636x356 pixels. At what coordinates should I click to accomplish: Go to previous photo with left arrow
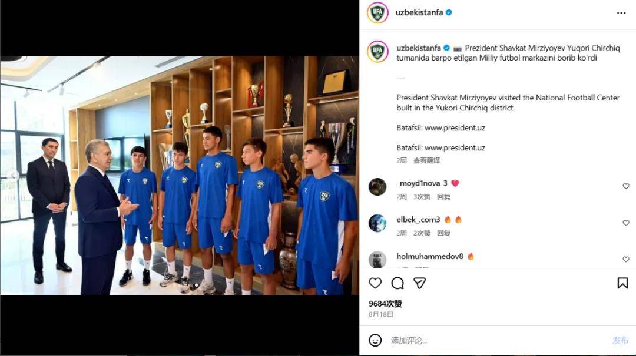[14, 175]
